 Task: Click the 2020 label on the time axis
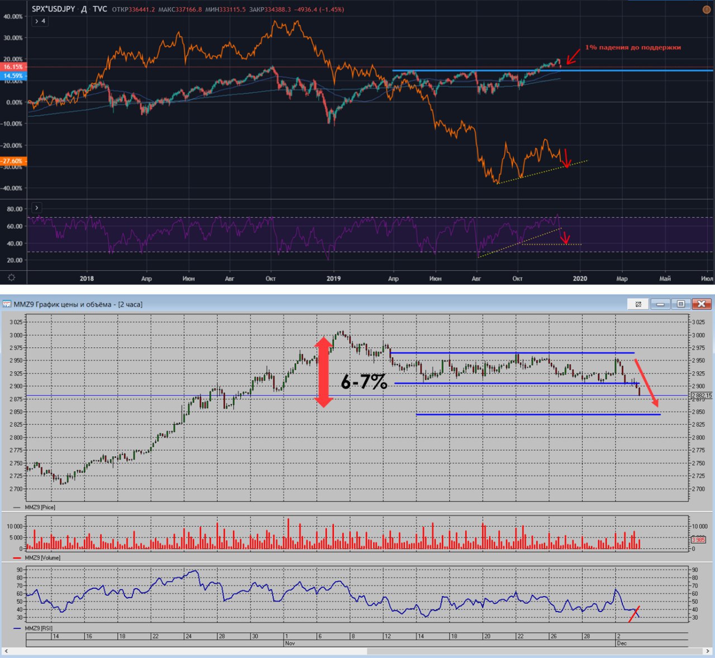(580, 278)
